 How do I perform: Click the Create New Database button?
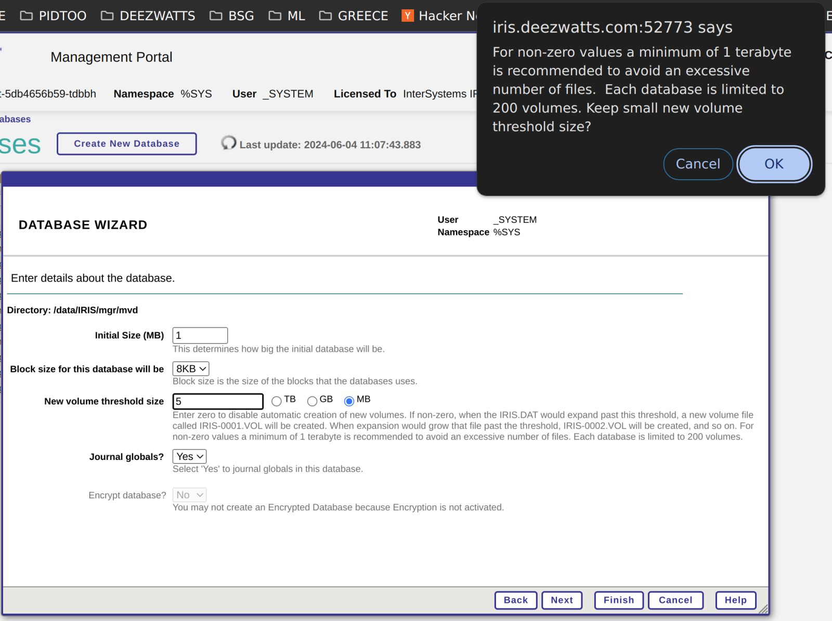(126, 143)
